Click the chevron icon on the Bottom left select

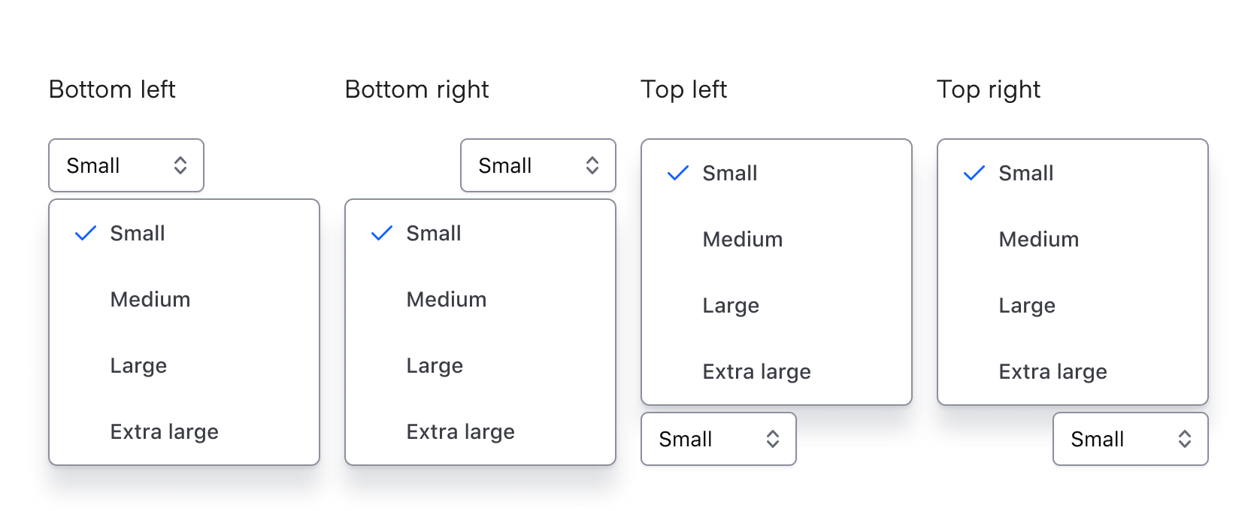point(181,165)
